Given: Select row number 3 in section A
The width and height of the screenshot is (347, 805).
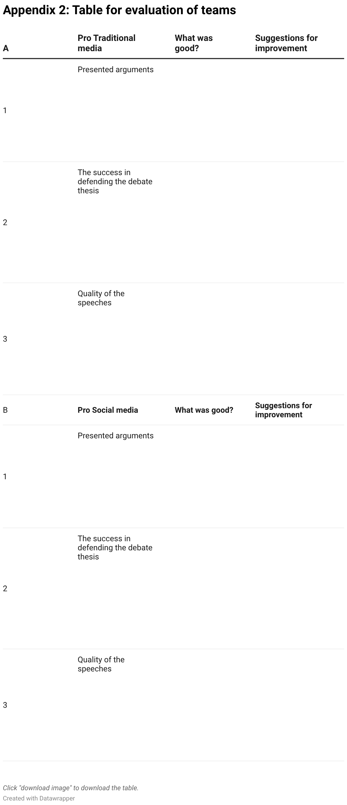Looking at the screenshot, I should click(x=5, y=339).
